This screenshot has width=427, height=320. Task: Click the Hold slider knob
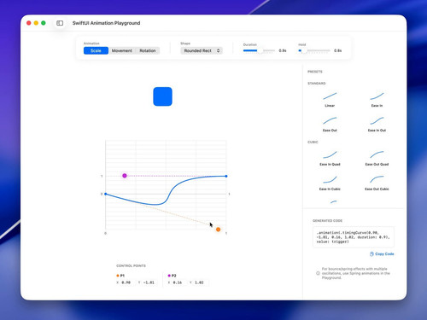tap(304, 50)
